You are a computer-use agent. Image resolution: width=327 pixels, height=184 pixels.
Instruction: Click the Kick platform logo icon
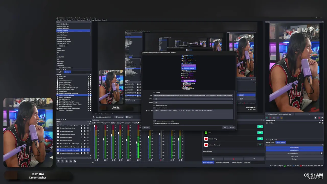pos(206,133)
